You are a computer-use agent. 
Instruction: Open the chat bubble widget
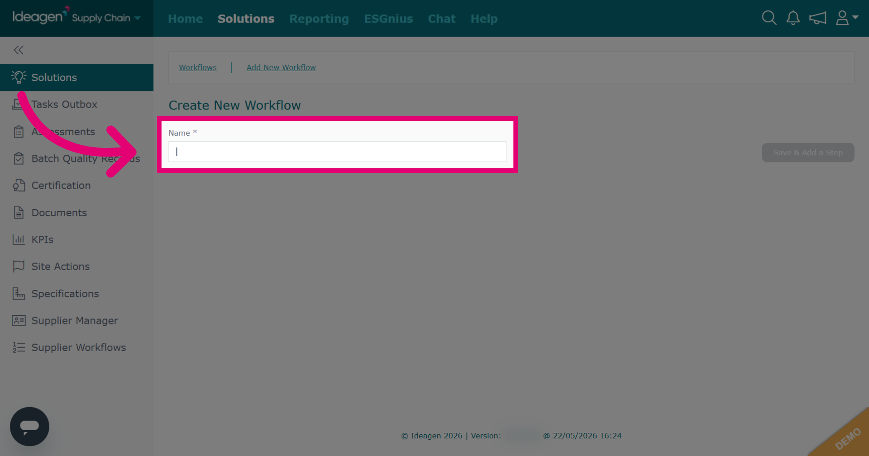click(29, 427)
